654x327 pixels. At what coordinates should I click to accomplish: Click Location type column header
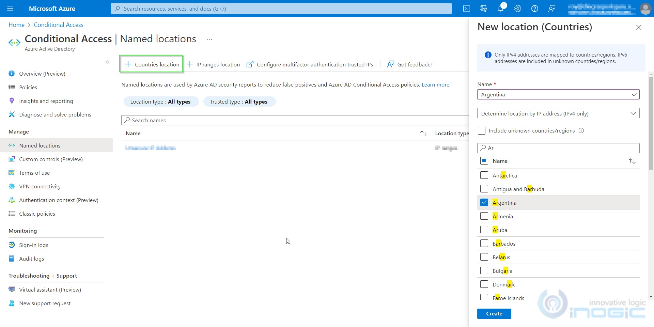click(452, 133)
